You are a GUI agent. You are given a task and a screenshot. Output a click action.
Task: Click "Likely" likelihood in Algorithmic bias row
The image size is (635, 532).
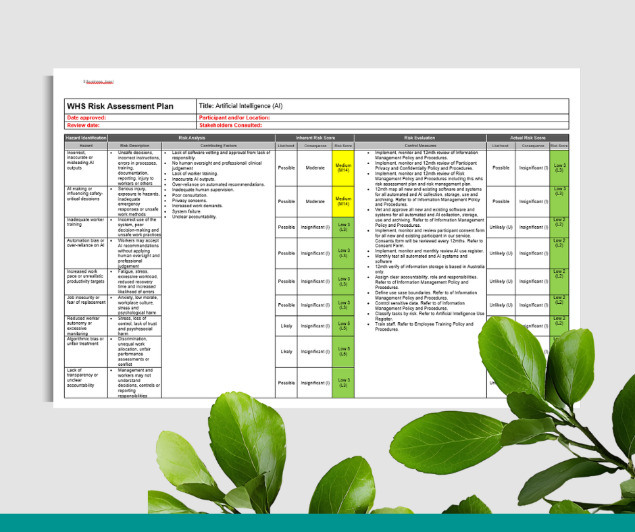pos(286,352)
